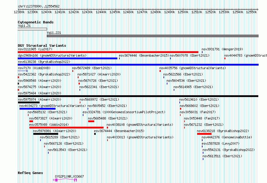Click esv3674444 (Besenbacher2015) label
The image size is (267, 183).
tap(119, 131)
